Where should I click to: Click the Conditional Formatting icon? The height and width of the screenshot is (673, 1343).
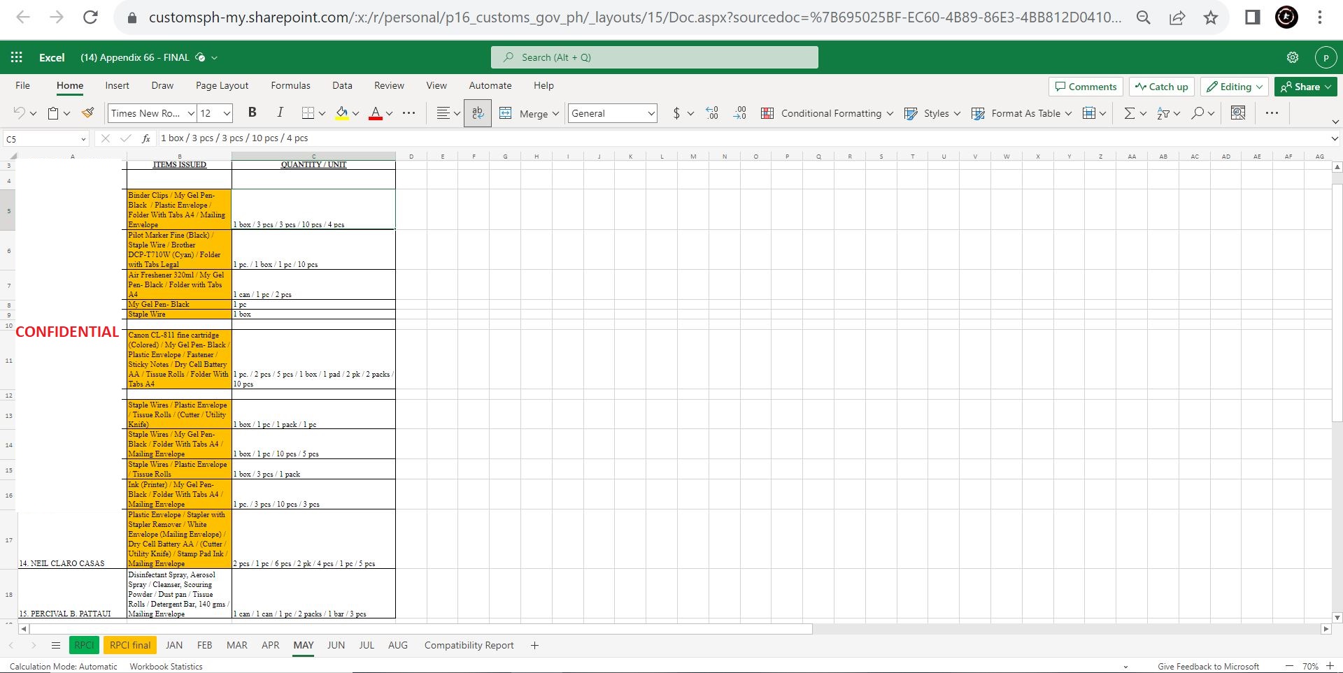(767, 113)
